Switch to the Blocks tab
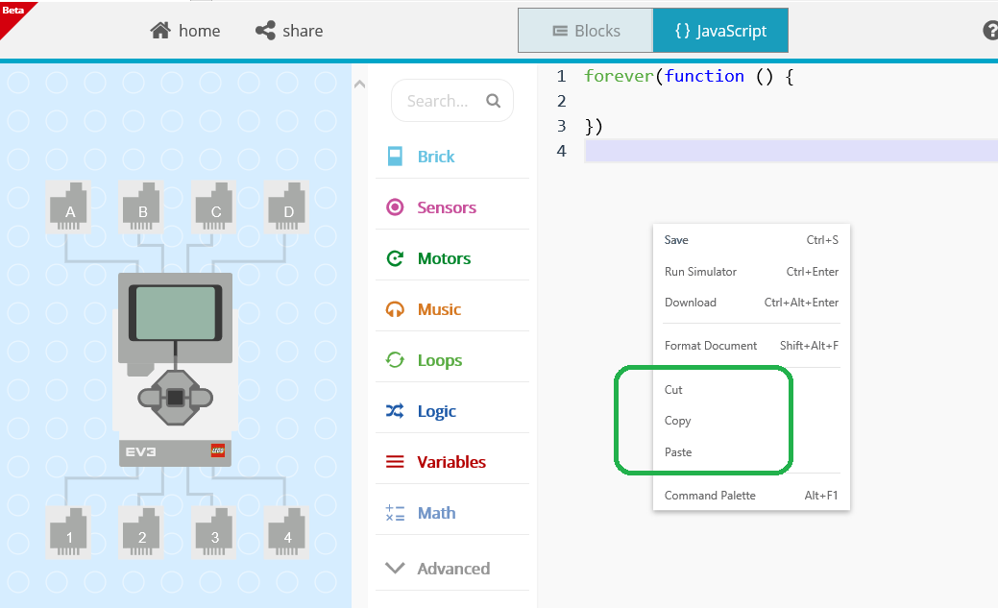The image size is (998, 608). coord(585,30)
